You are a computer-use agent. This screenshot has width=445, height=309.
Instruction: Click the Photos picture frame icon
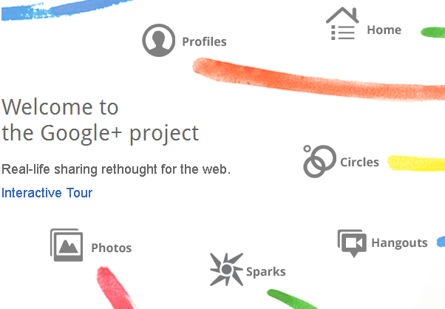[67, 245]
